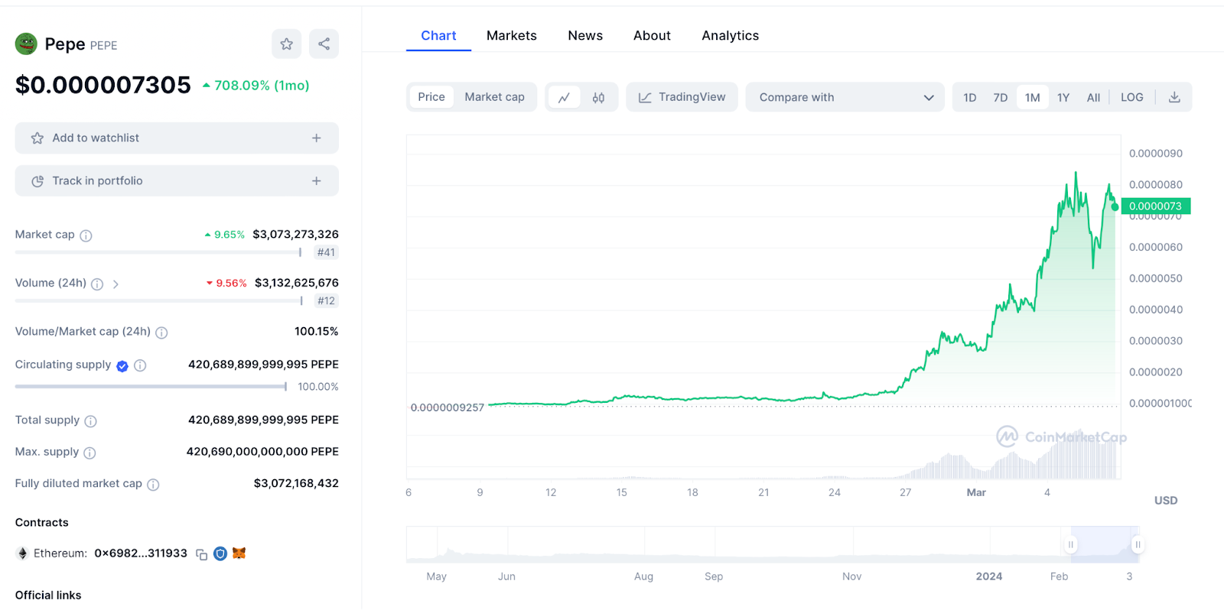The height and width of the screenshot is (610, 1224).
Task: Switch chart to Market cap view
Action: [x=494, y=97]
